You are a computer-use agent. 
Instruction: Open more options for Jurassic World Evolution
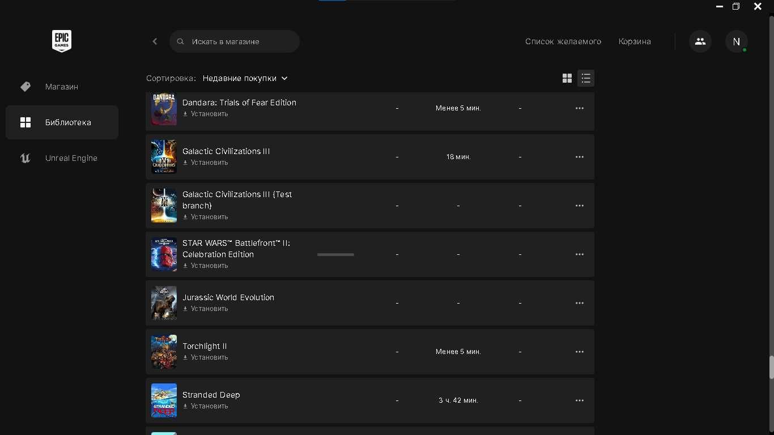[x=580, y=303]
